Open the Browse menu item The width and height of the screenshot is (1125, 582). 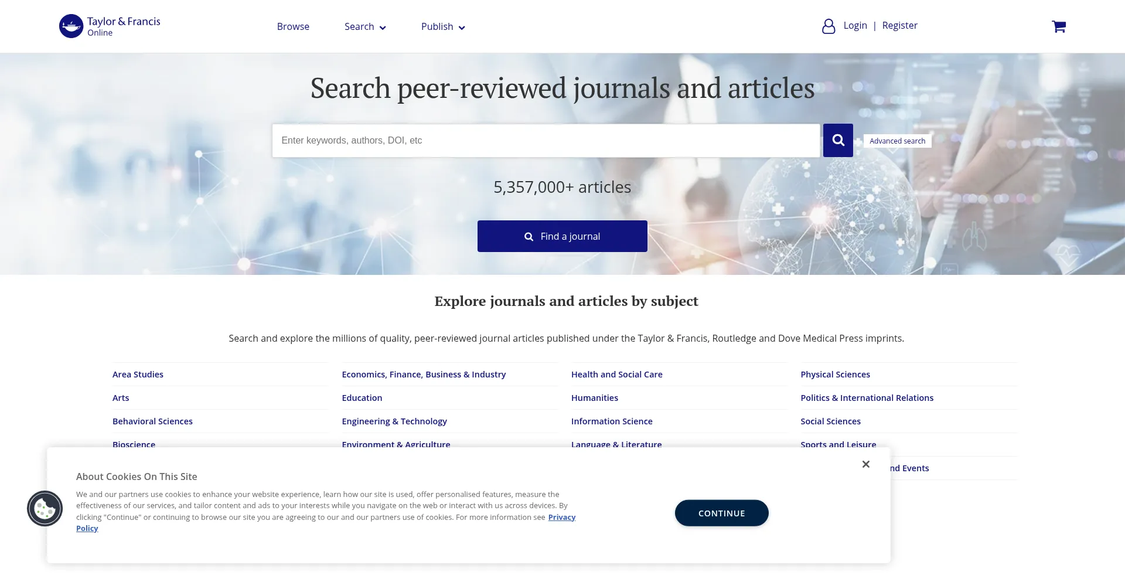293,27
